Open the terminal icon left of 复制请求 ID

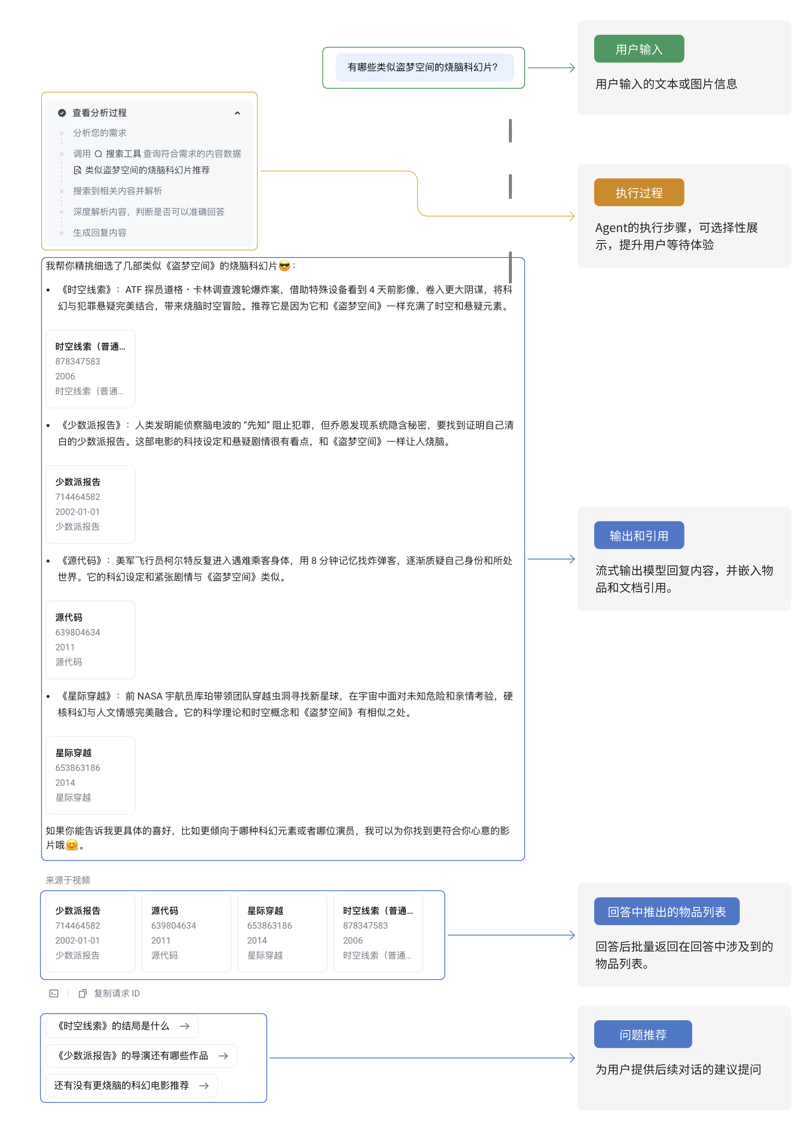point(54,994)
